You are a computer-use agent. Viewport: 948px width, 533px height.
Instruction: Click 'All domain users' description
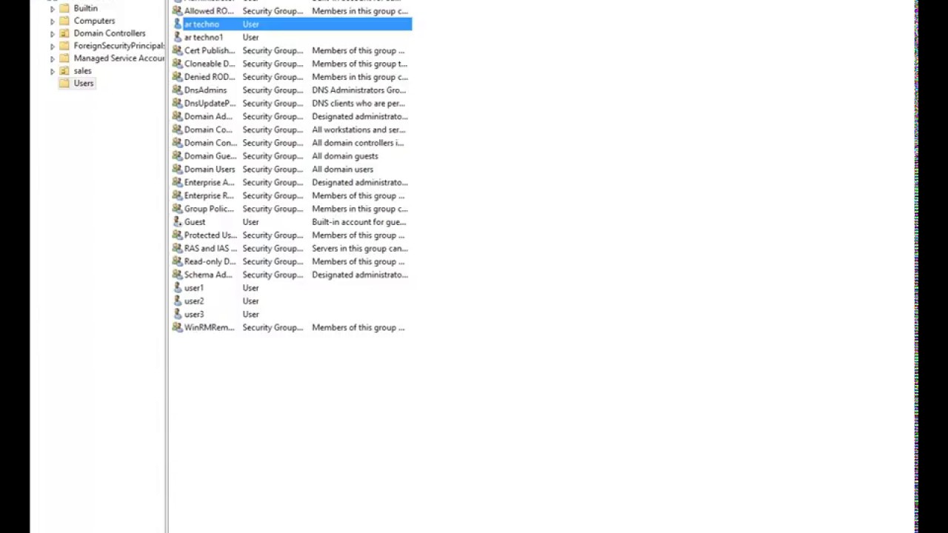(343, 170)
